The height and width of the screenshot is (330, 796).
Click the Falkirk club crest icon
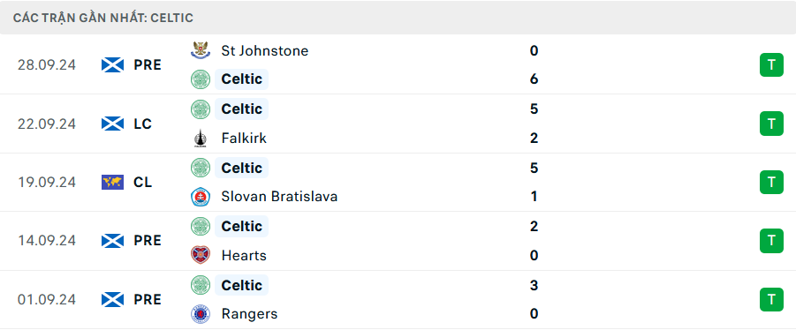(201, 139)
